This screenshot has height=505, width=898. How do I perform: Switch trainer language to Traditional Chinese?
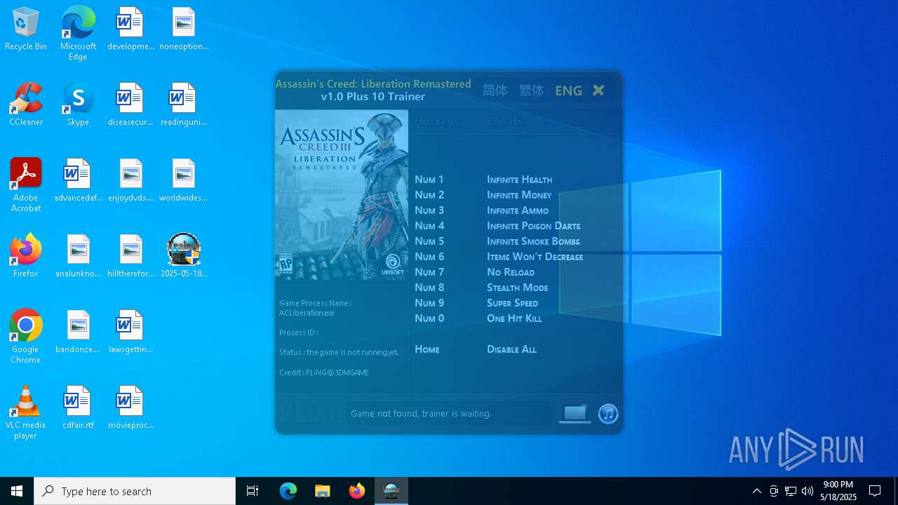click(x=531, y=90)
